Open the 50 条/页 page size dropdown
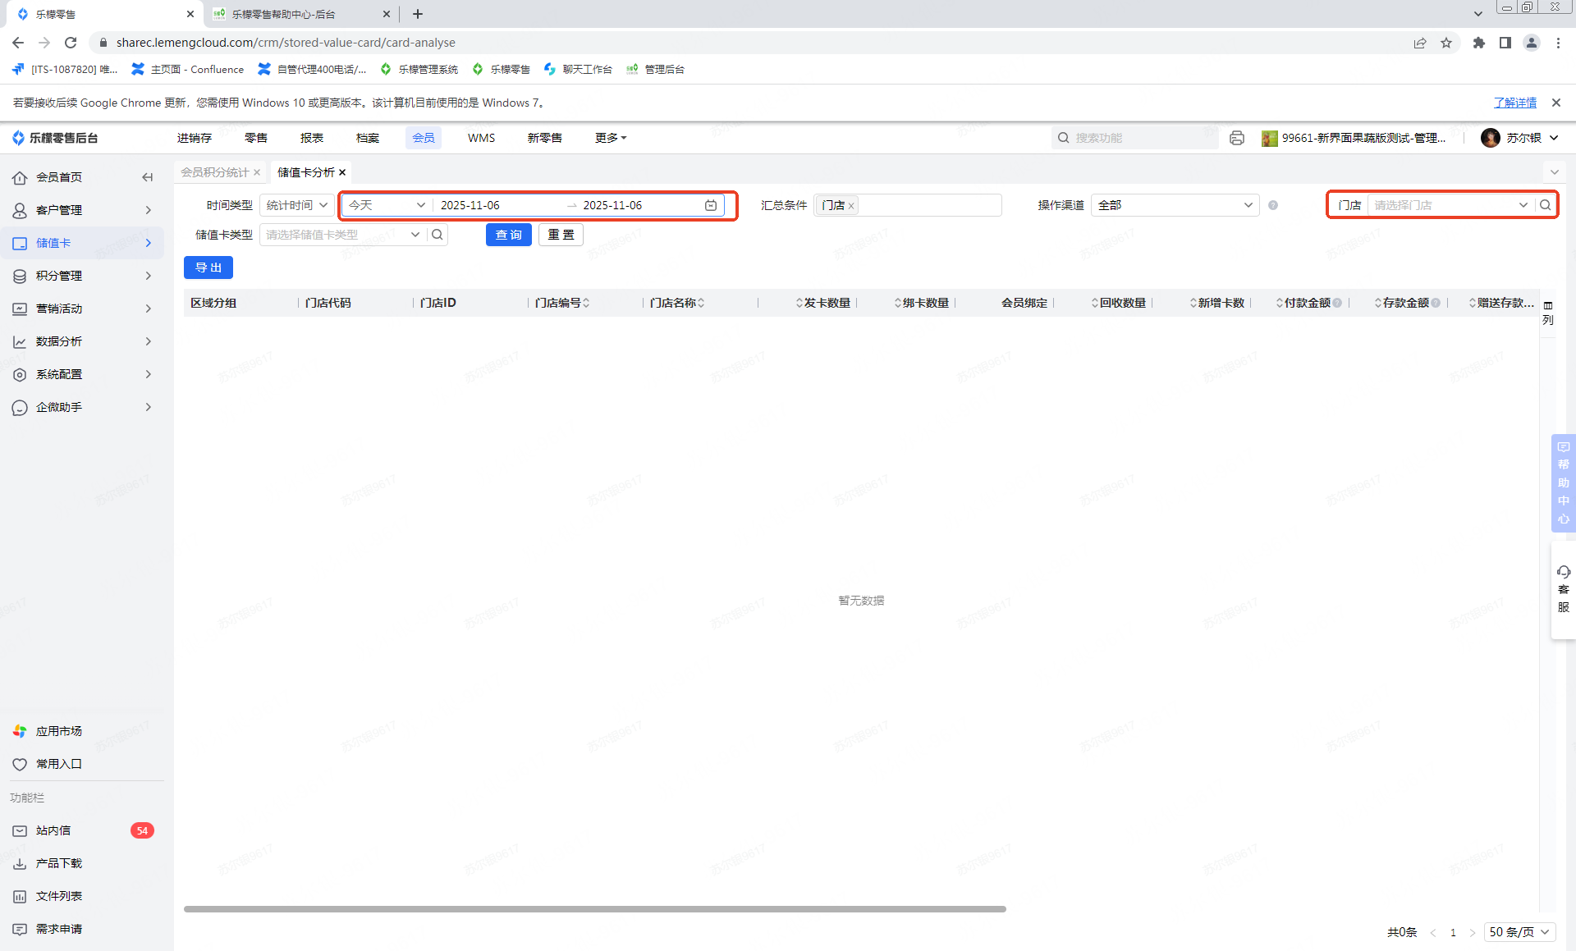1576x951 pixels. (x=1519, y=932)
